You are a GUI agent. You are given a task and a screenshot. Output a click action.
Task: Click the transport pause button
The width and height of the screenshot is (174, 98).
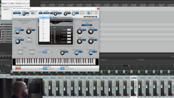coord(9,56)
